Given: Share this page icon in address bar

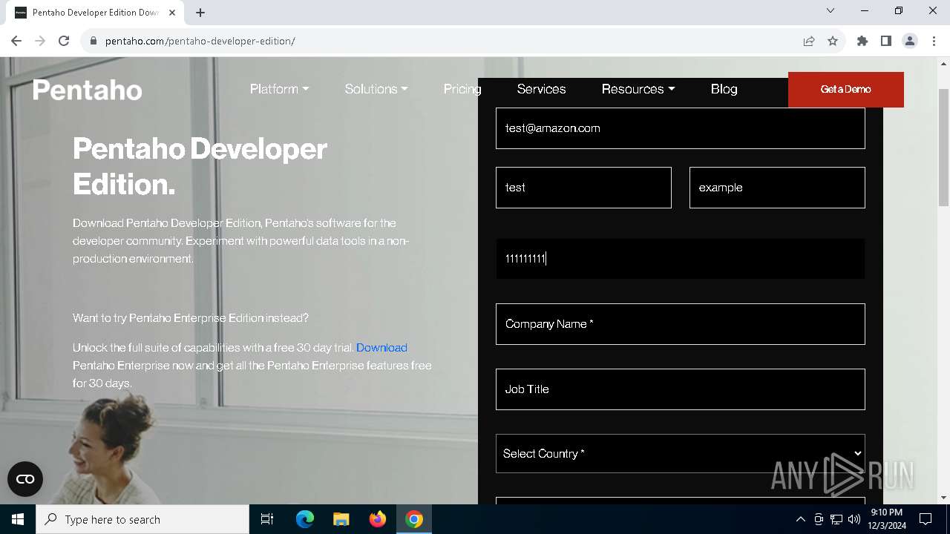Looking at the screenshot, I should pyautogui.click(x=809, y=41).
